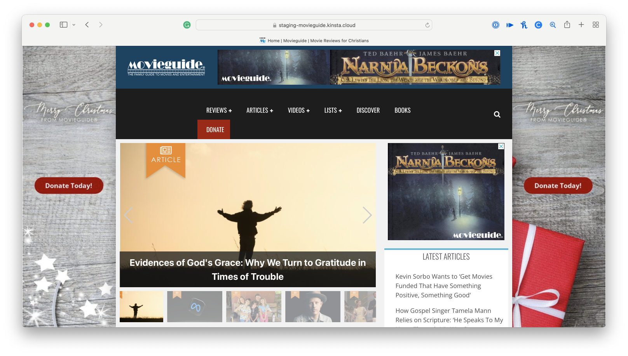
Task: Expand the Videos menu
Action: (x=298, y=110)
